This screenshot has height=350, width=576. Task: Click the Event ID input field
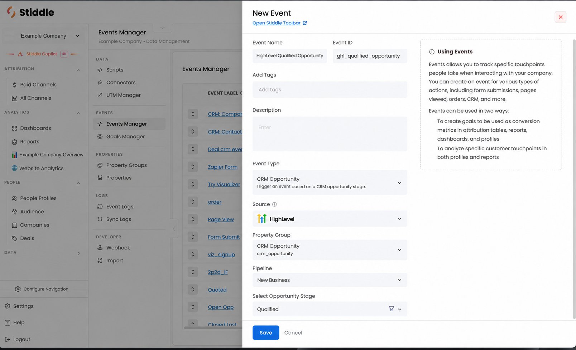(370, 56)
